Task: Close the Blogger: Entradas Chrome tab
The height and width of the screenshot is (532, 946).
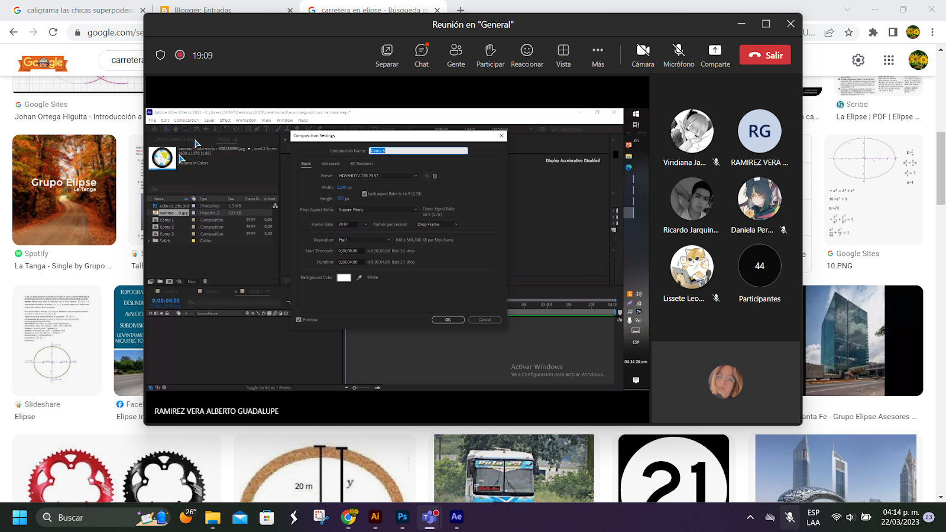Action: coord(290,10)
